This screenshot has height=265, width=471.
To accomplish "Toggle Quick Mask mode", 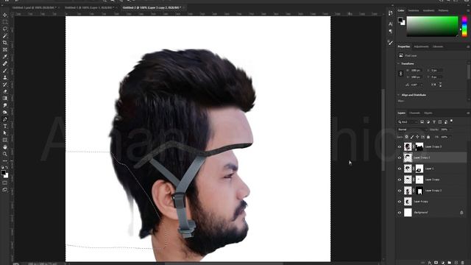I will (5, 183).
